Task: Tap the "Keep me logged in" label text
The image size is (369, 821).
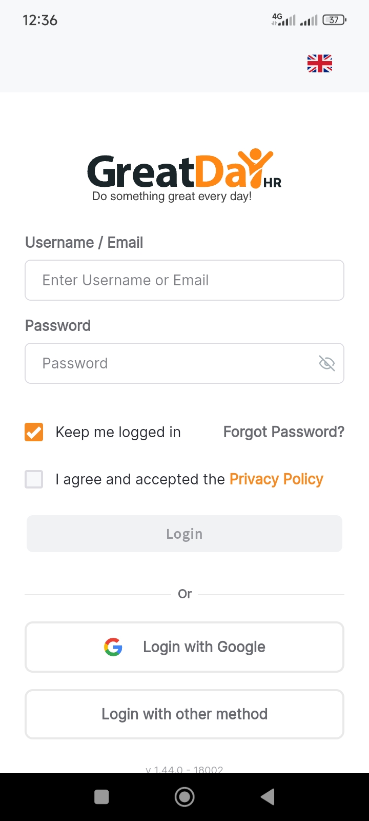Action: tap(118, 432)
